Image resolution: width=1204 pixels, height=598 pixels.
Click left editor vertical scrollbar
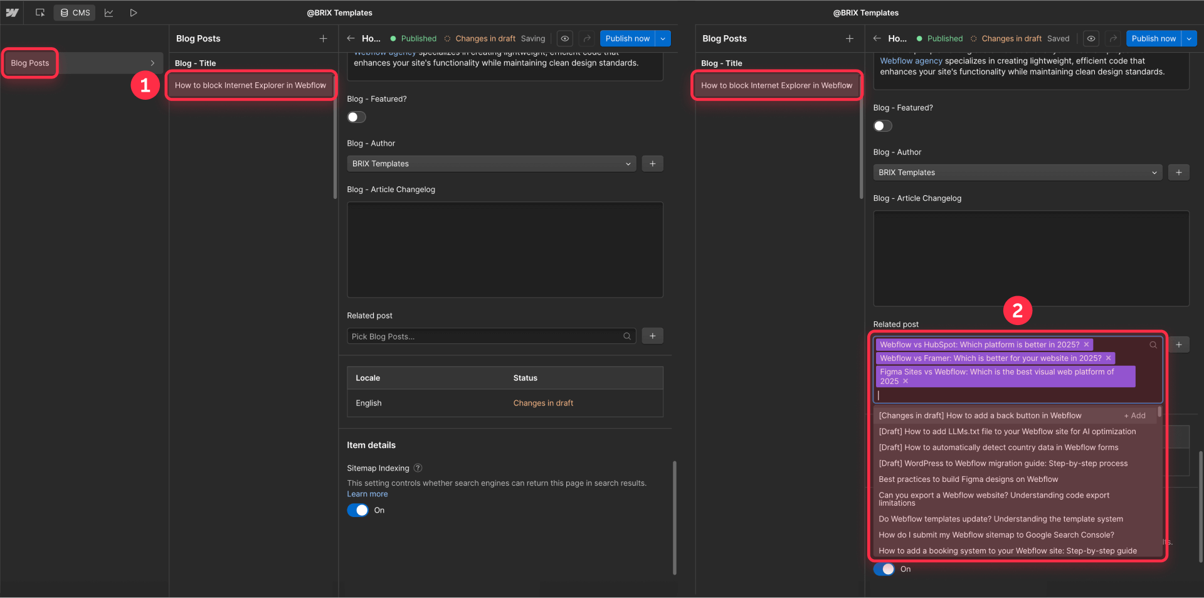pyautogui.click(x=675, y=518)
